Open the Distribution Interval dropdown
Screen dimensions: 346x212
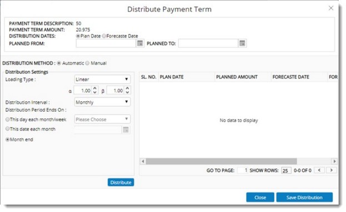(102, 102)
